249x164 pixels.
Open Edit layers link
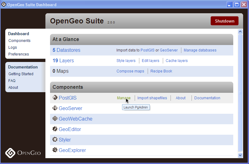point(150,61)
